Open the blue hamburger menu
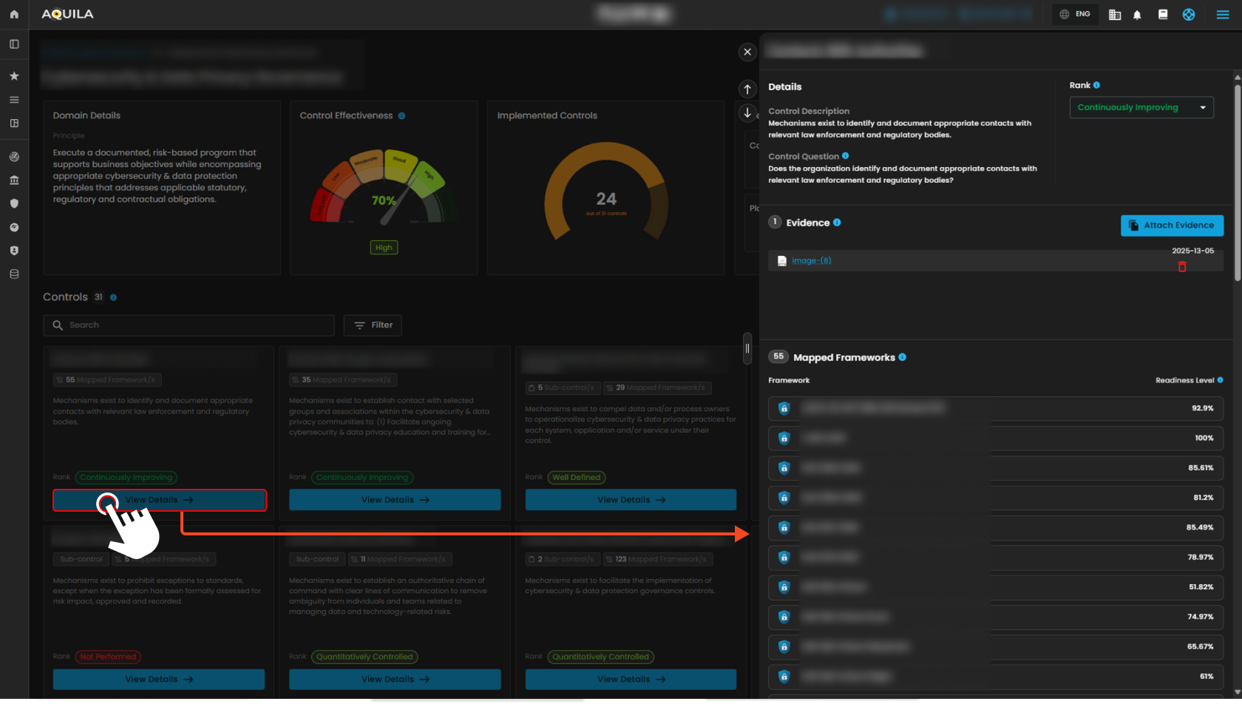This screenshot has height=704, width=1242. [x=1223, y=15]
